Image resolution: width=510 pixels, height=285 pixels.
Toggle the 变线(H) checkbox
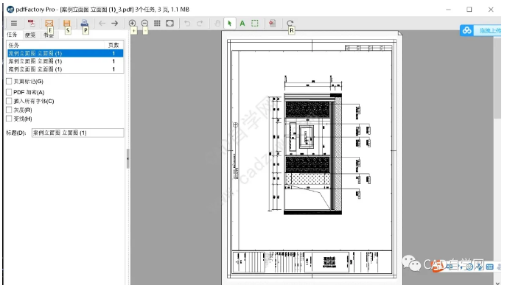(x=9, y=119)
